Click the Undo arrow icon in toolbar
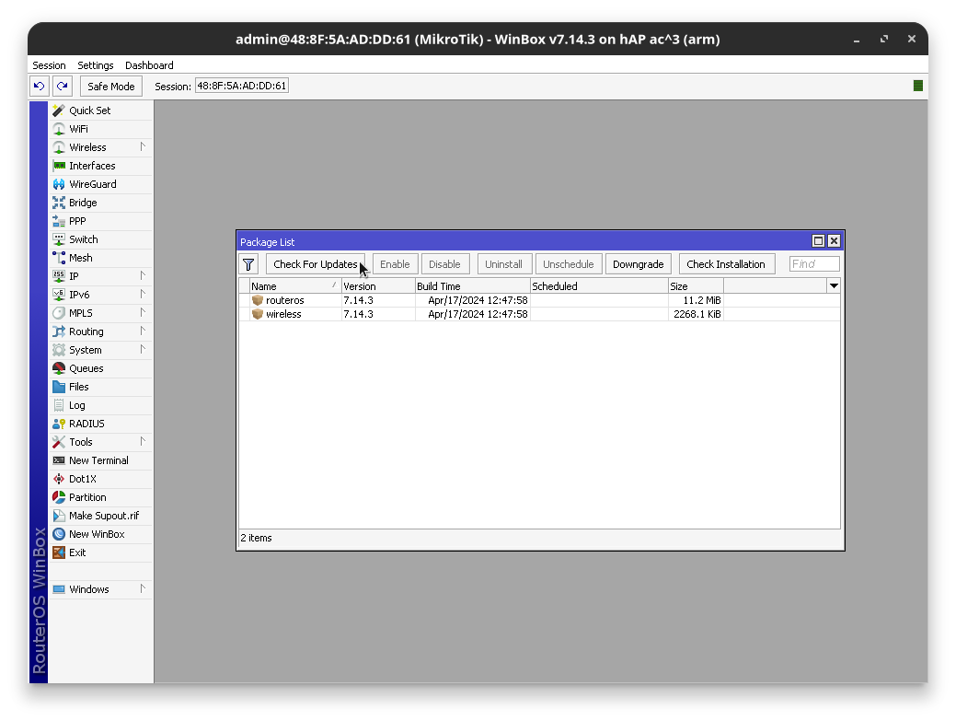Image resolution: width=956 pixels, height=721 pixels. [x=39, y=86]
